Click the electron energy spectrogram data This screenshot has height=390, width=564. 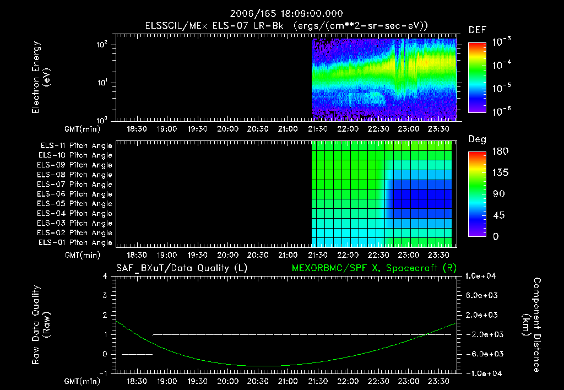(384, 79)
